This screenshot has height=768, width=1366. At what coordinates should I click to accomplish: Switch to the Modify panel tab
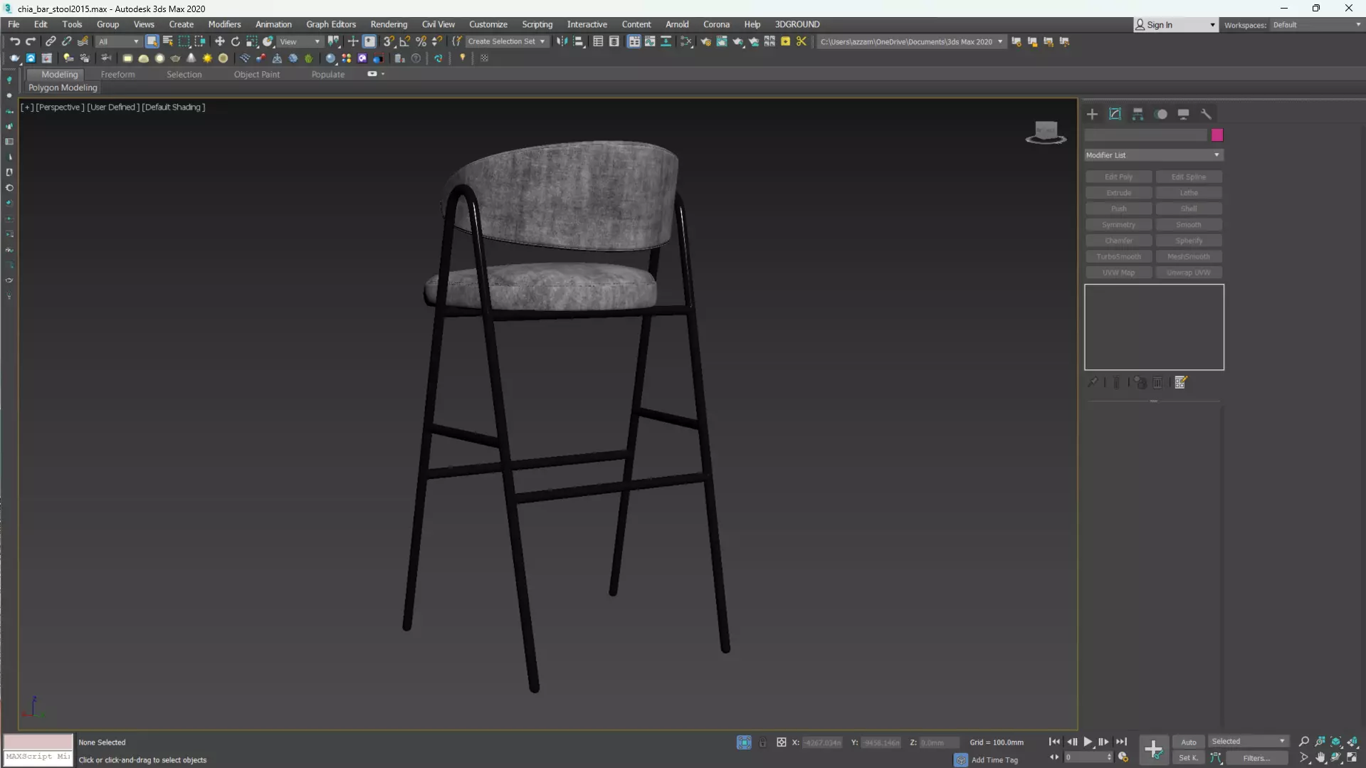(x=1115, y=114)
